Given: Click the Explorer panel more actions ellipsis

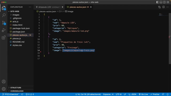Looking at the screenshot, I should [30, 7].
